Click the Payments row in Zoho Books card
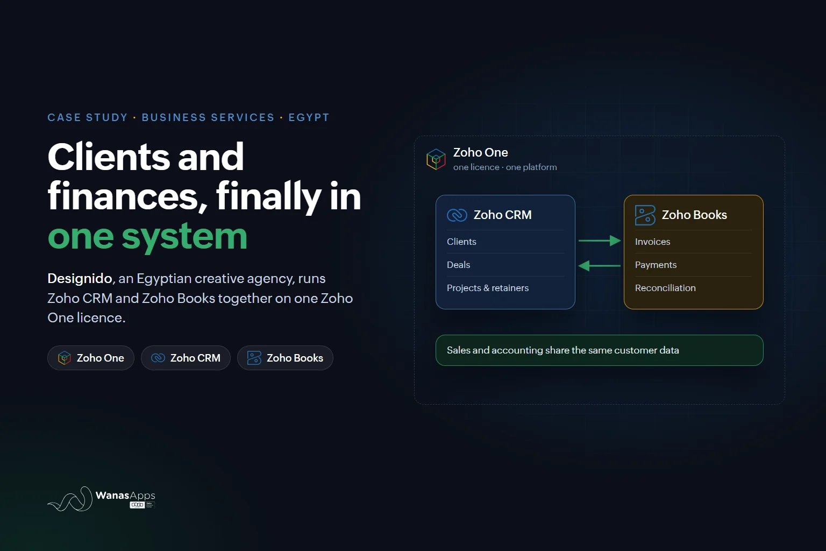Viewport: 826px width, 551px height. coord(693,265)
